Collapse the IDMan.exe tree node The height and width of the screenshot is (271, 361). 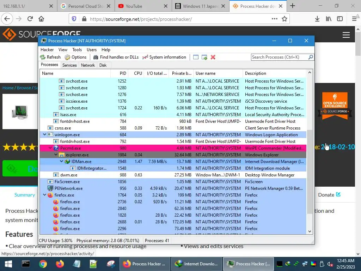coord(61,161)
